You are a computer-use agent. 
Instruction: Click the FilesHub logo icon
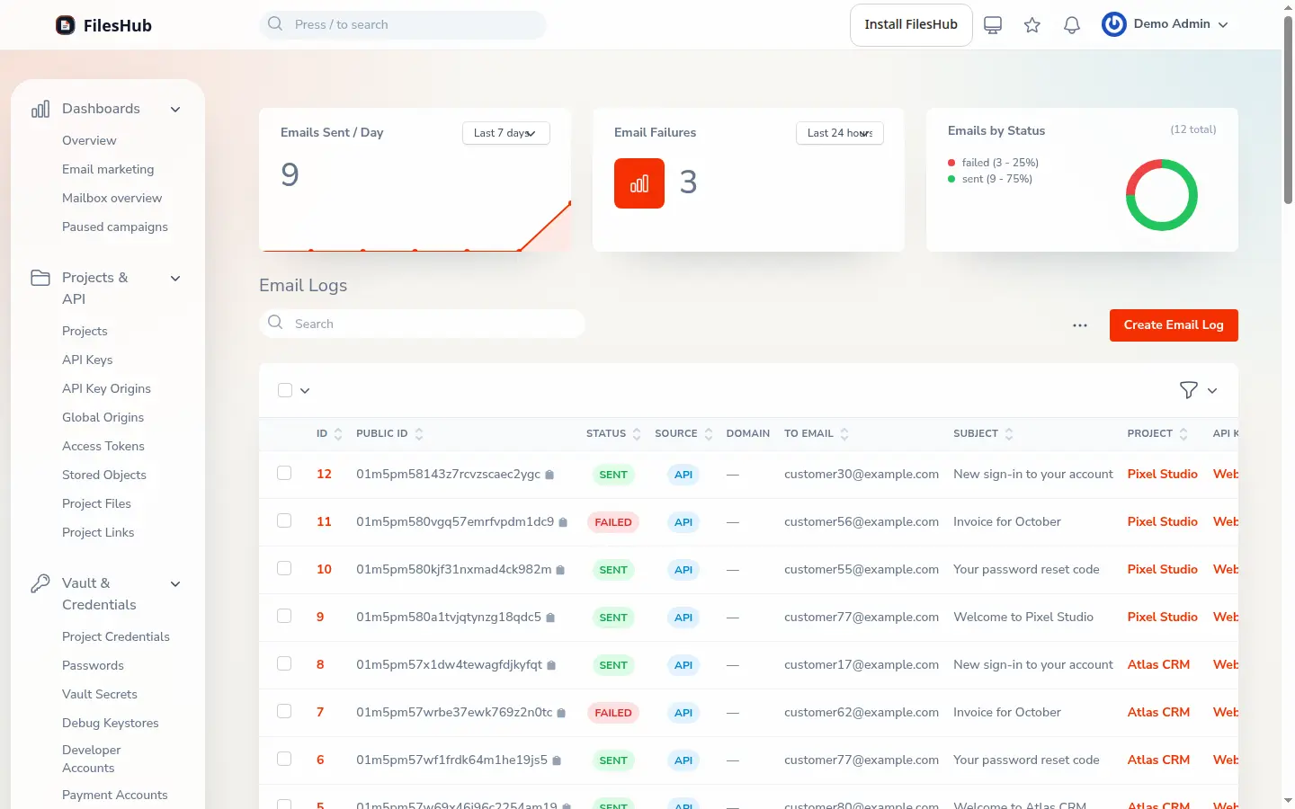66,25
